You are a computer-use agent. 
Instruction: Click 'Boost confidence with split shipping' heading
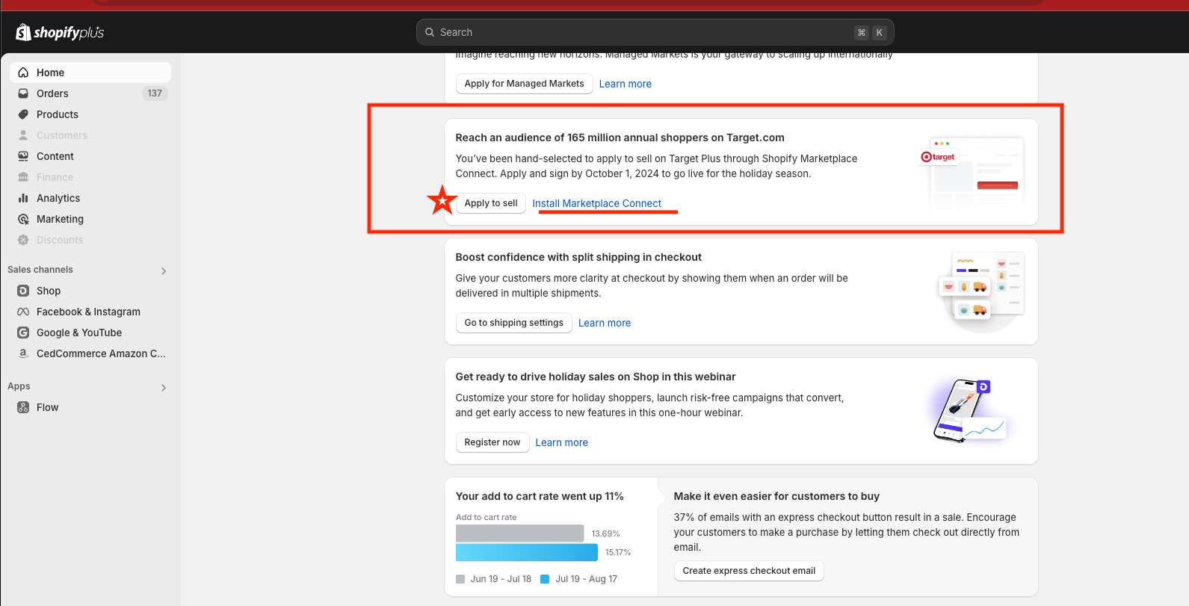[578, 257]
